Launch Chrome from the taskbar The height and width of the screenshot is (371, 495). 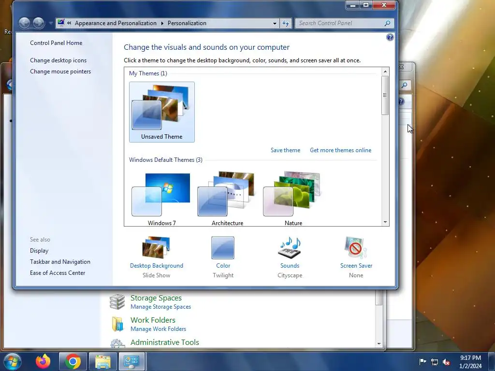[73, 361]
